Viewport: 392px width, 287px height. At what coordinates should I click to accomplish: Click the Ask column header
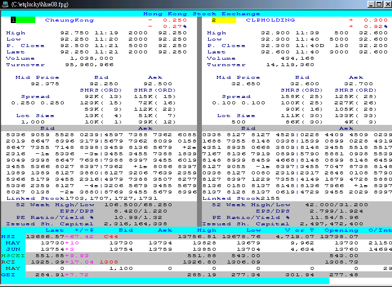pyautogui.click(x=165, y=230)
